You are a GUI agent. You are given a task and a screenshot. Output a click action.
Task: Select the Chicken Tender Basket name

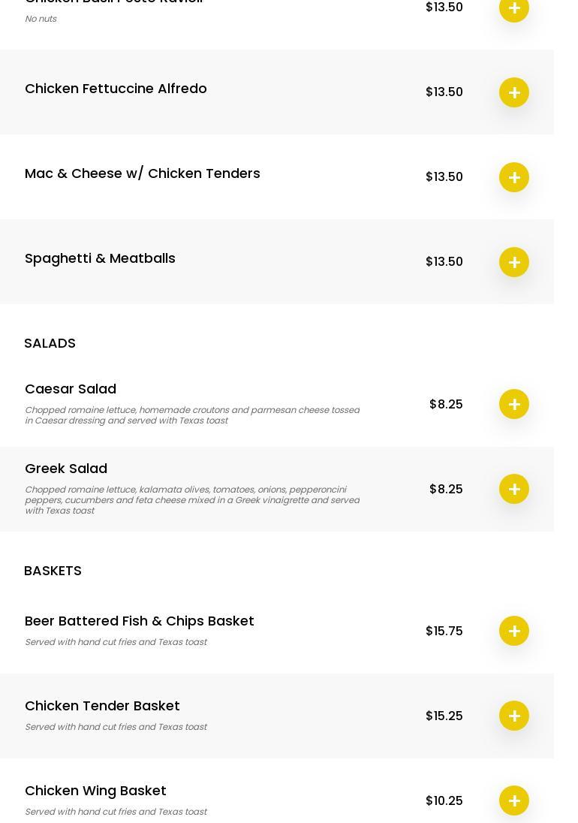pos(102,706)
